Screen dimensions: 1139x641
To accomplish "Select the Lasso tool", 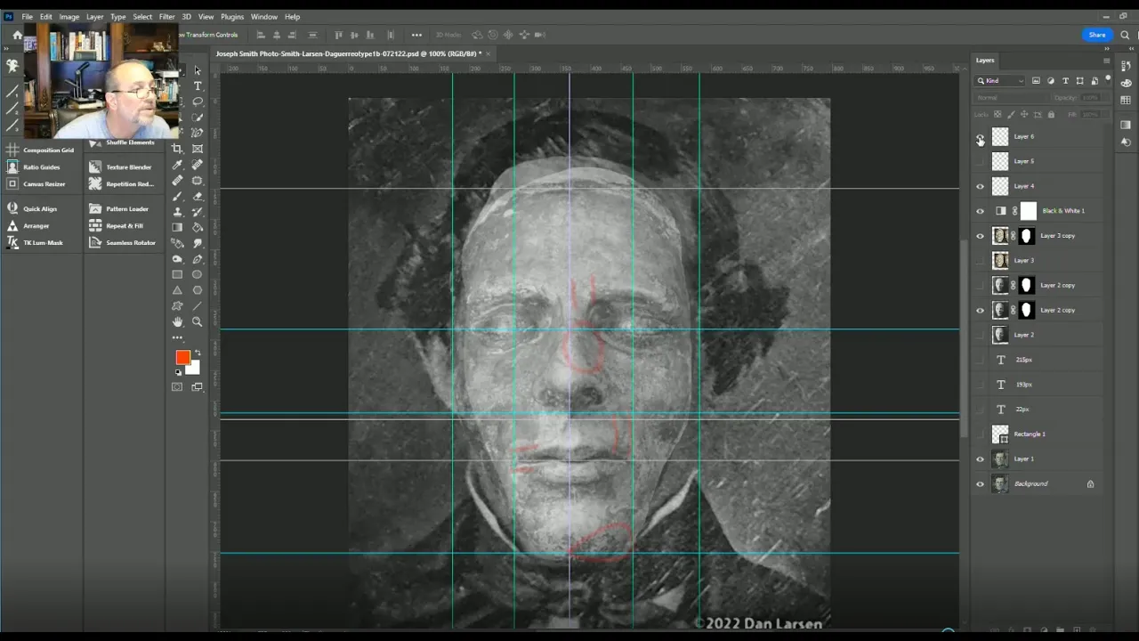I will pos(198,101).
